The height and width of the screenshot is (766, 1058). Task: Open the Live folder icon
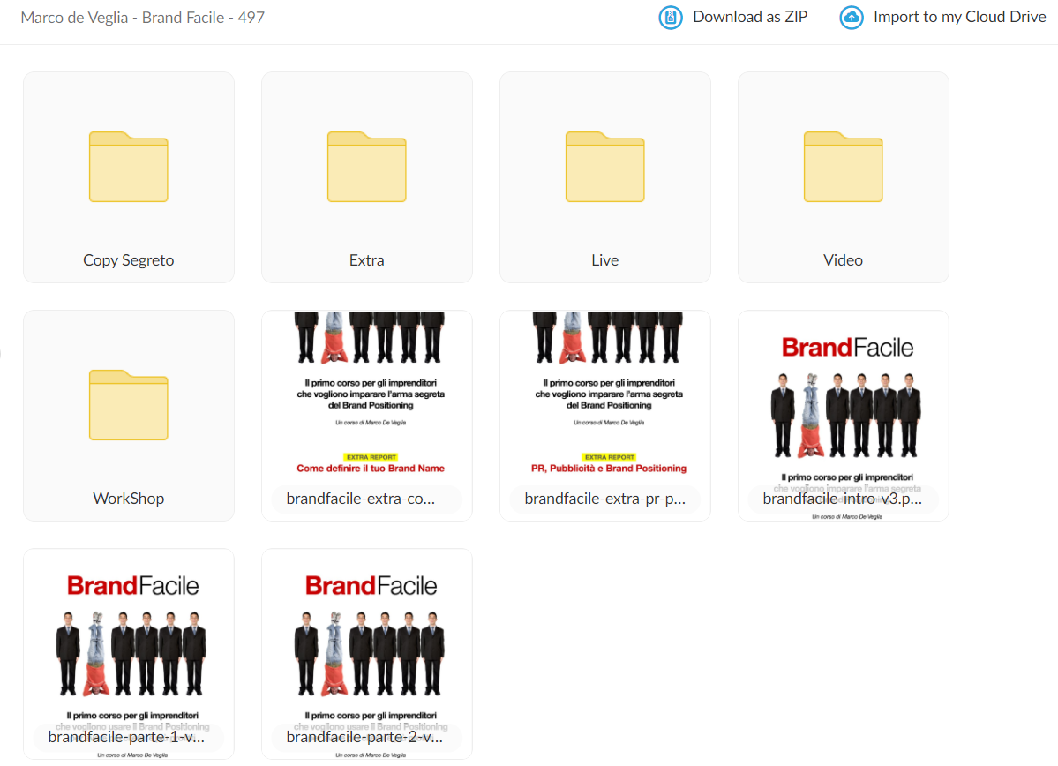click(604, 167)
